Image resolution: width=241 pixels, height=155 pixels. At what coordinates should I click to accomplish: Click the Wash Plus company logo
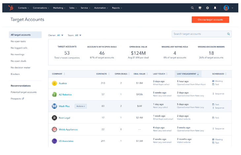(54, 106)
